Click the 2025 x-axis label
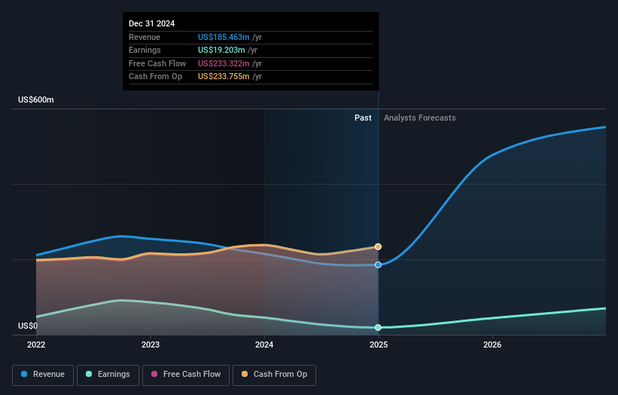618x395 pixels. [379, 345]
